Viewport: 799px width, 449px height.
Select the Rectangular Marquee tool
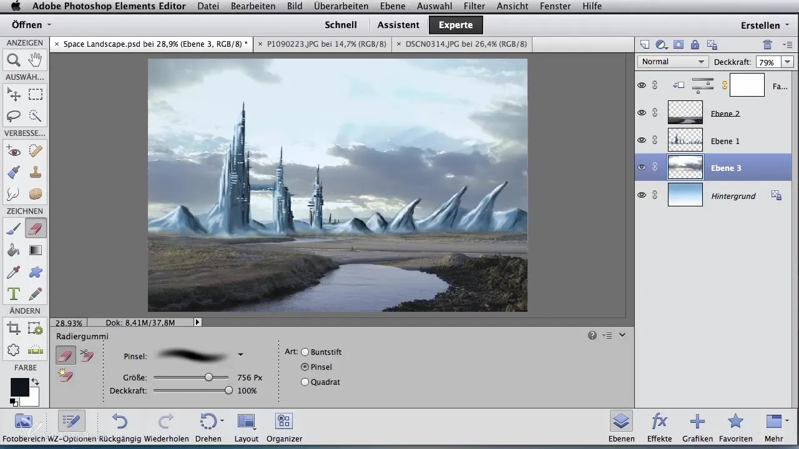[36, 94]
